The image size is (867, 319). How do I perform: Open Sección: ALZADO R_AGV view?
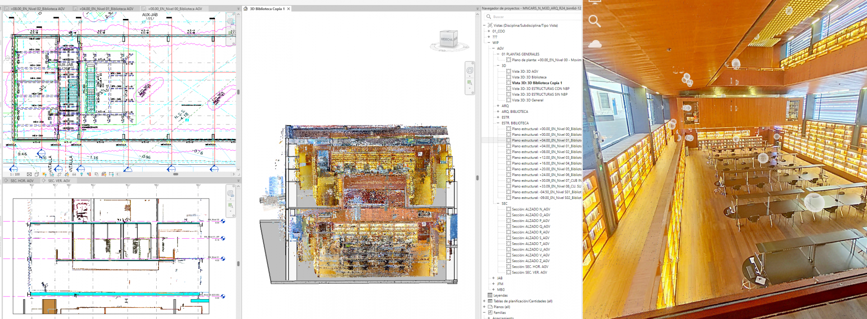tap(531, 232)
